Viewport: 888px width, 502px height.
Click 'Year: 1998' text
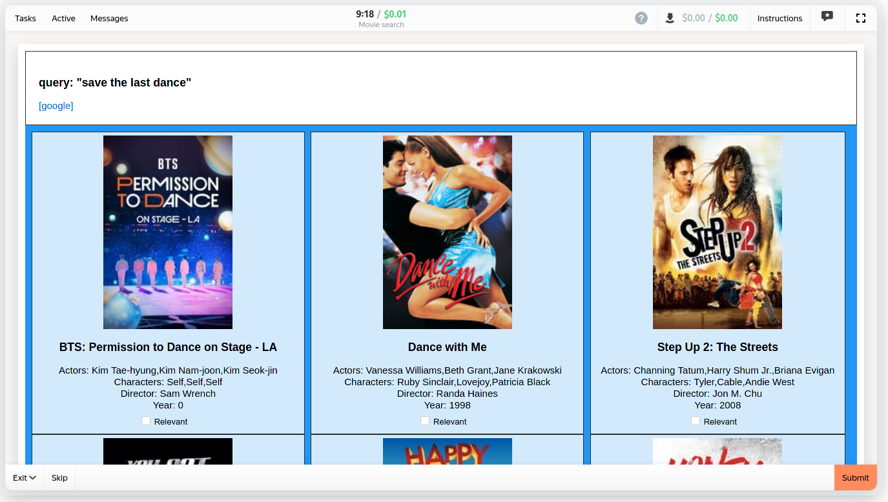448,405
